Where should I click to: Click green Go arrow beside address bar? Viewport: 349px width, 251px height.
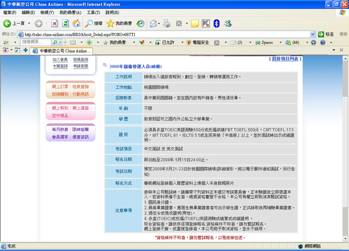tap(321, 34)
